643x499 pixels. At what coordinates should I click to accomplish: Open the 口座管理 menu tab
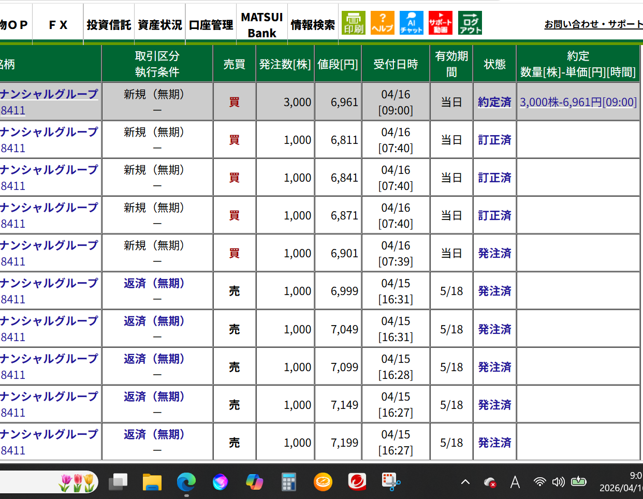click(x=211, y=25)
